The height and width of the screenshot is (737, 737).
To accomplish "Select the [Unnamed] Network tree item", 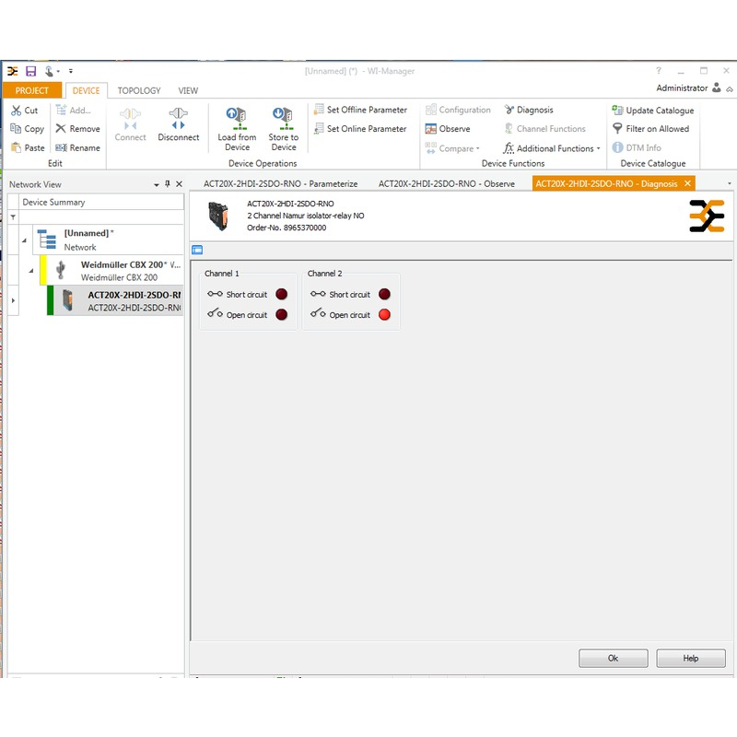I will point(109,240).
